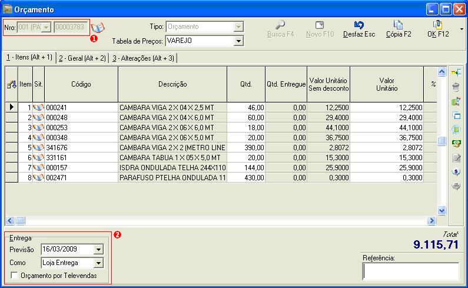Toggle Orçamento por Televendas checkbox
Image resolution: width=468 pixels, height=288 pixels.
point(14,275)
